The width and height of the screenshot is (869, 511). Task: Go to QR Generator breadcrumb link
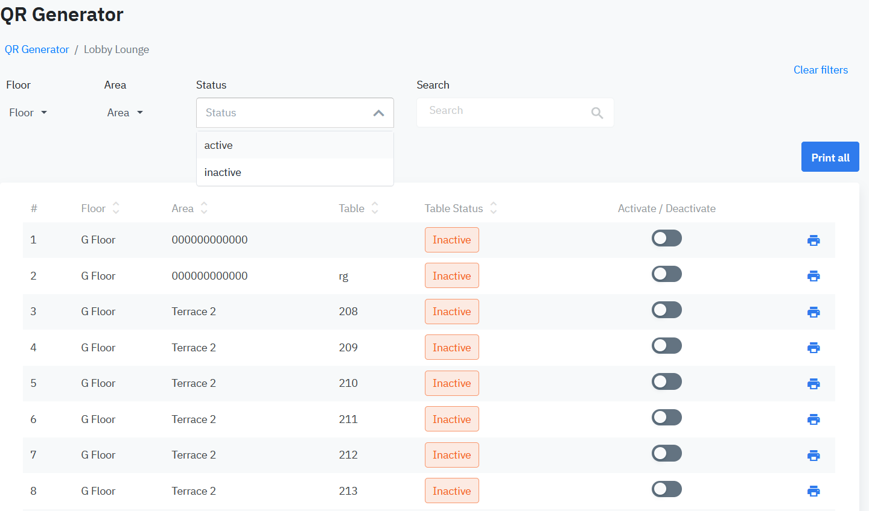point(37,49)
